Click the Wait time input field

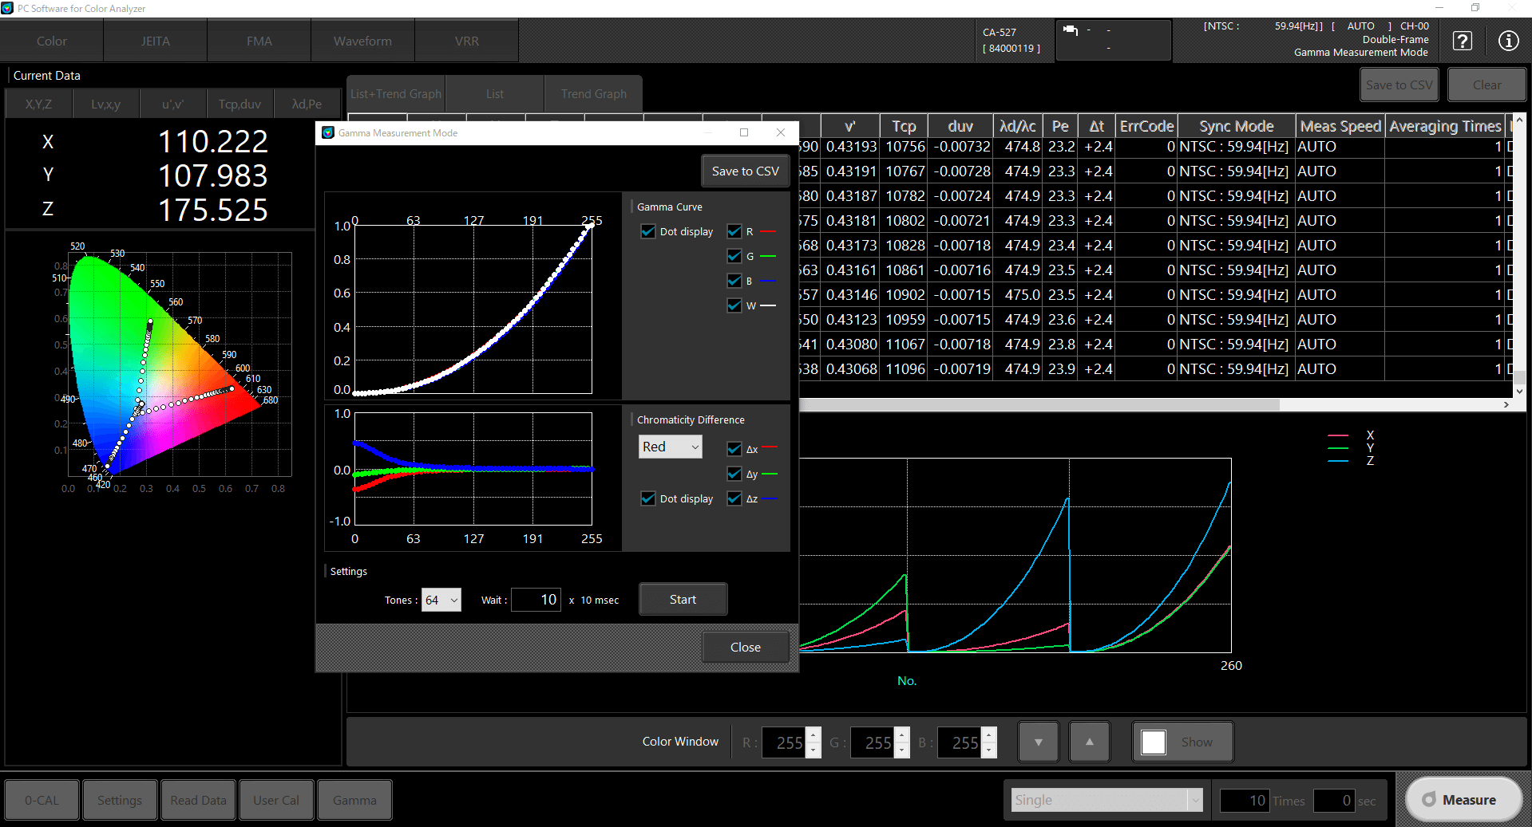click(x=536, y=600)
